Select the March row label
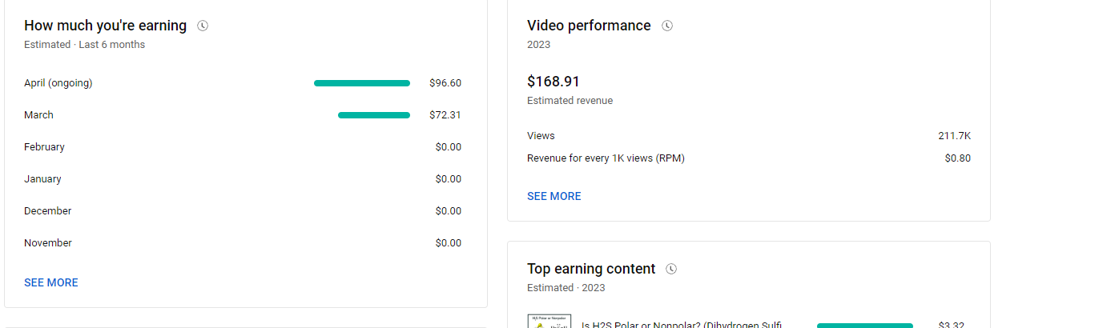This screenshot has width=1115, height=328. (38, 115)
